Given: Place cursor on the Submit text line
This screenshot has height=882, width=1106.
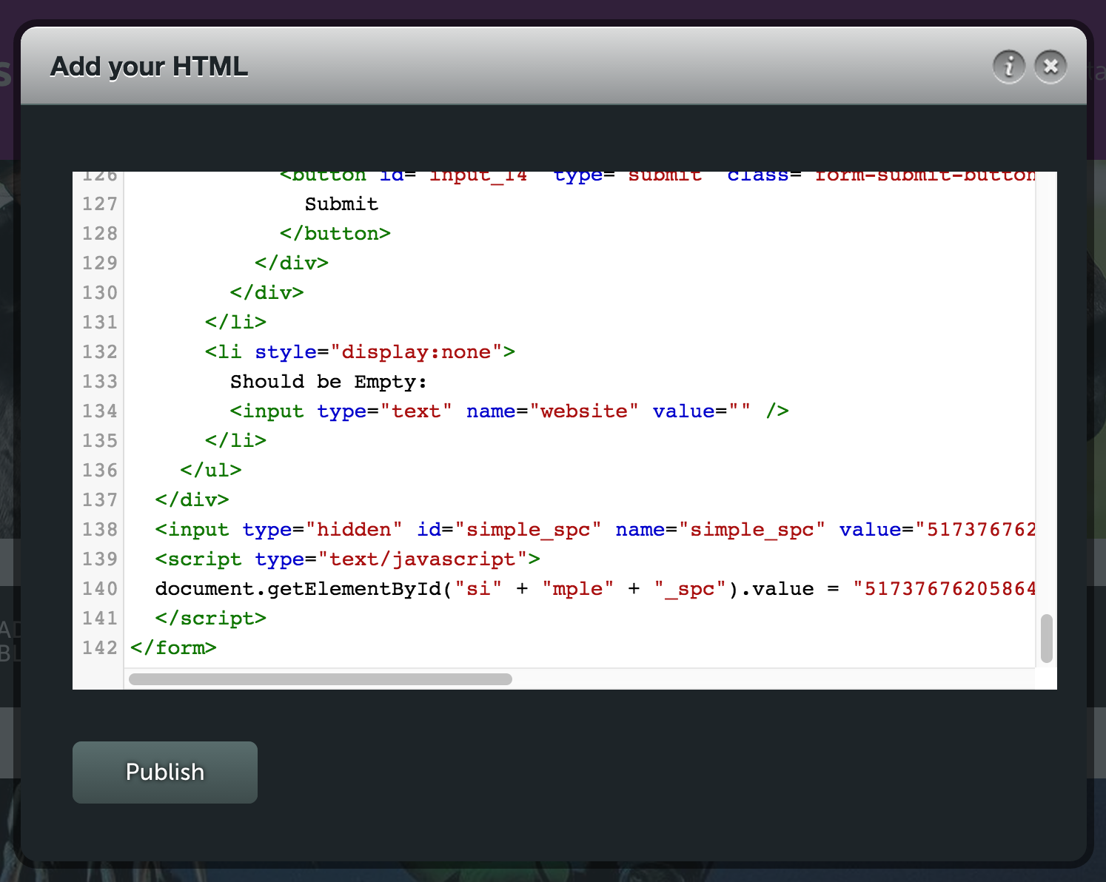Looking at the screenshot, I should (341, 204).
